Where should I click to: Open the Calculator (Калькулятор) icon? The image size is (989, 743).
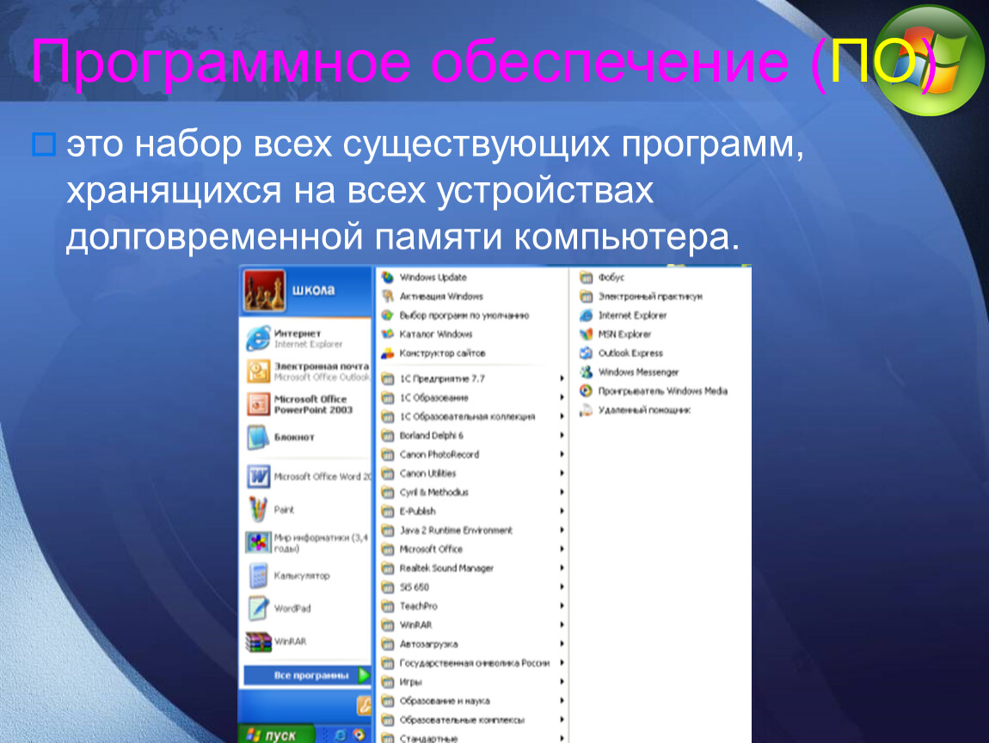(x=258, y=575)
